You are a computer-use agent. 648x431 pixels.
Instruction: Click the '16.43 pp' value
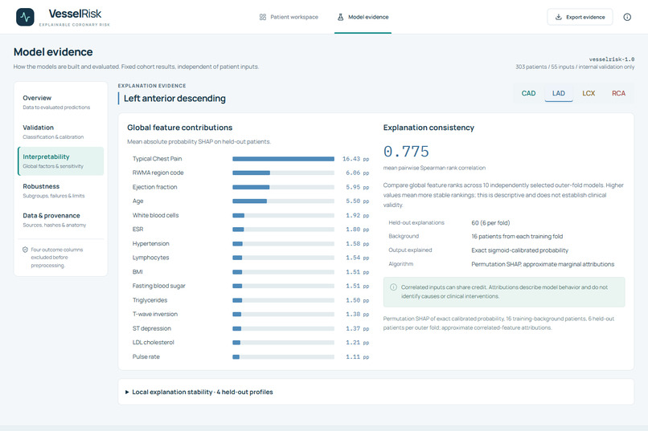(355, 159)
